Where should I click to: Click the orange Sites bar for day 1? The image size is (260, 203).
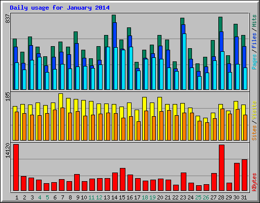(x=17, y=126)
